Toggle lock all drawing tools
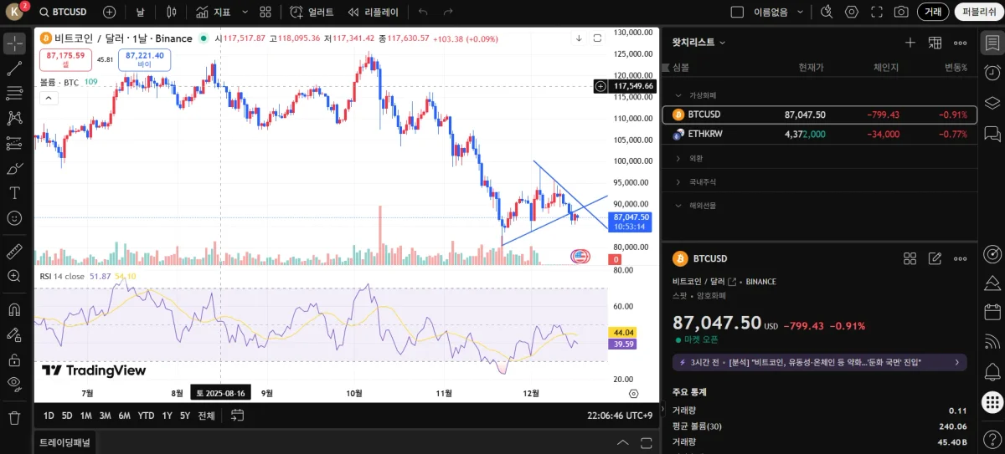This screenshot has height=454, width=1005. click(14, 360)
